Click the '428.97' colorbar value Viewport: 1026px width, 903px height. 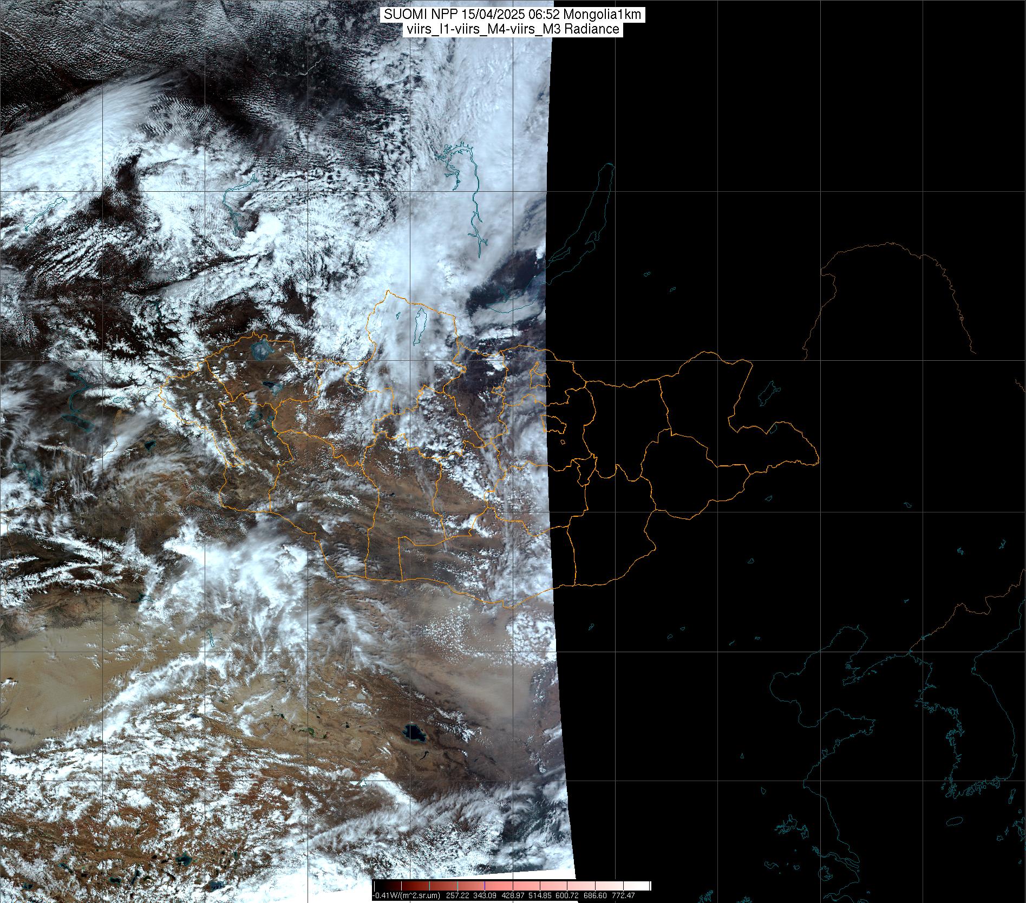coord(513,895)
